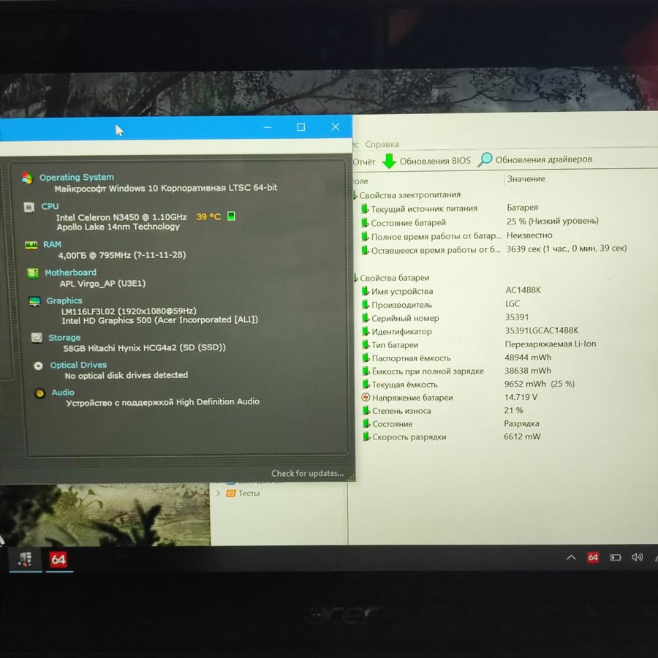Open the Storage section in Speccy
Image resolution: width=658 pixels, height=658 pixels.
[x=64, y=337]
